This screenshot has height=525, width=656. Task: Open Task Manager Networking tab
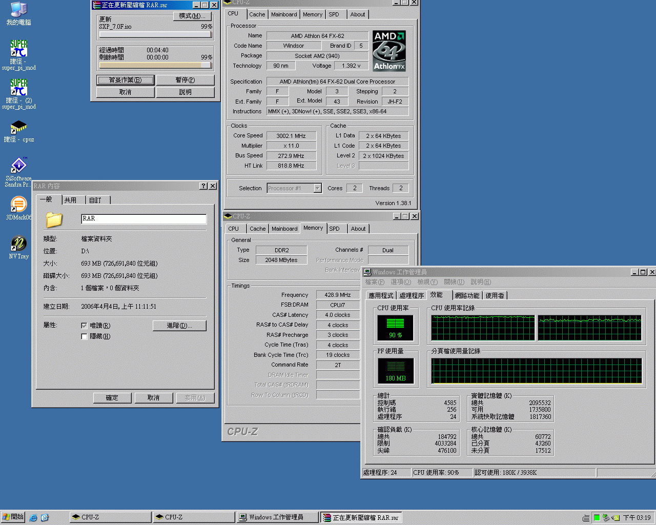pyautogui.click(x=467, y=295)
